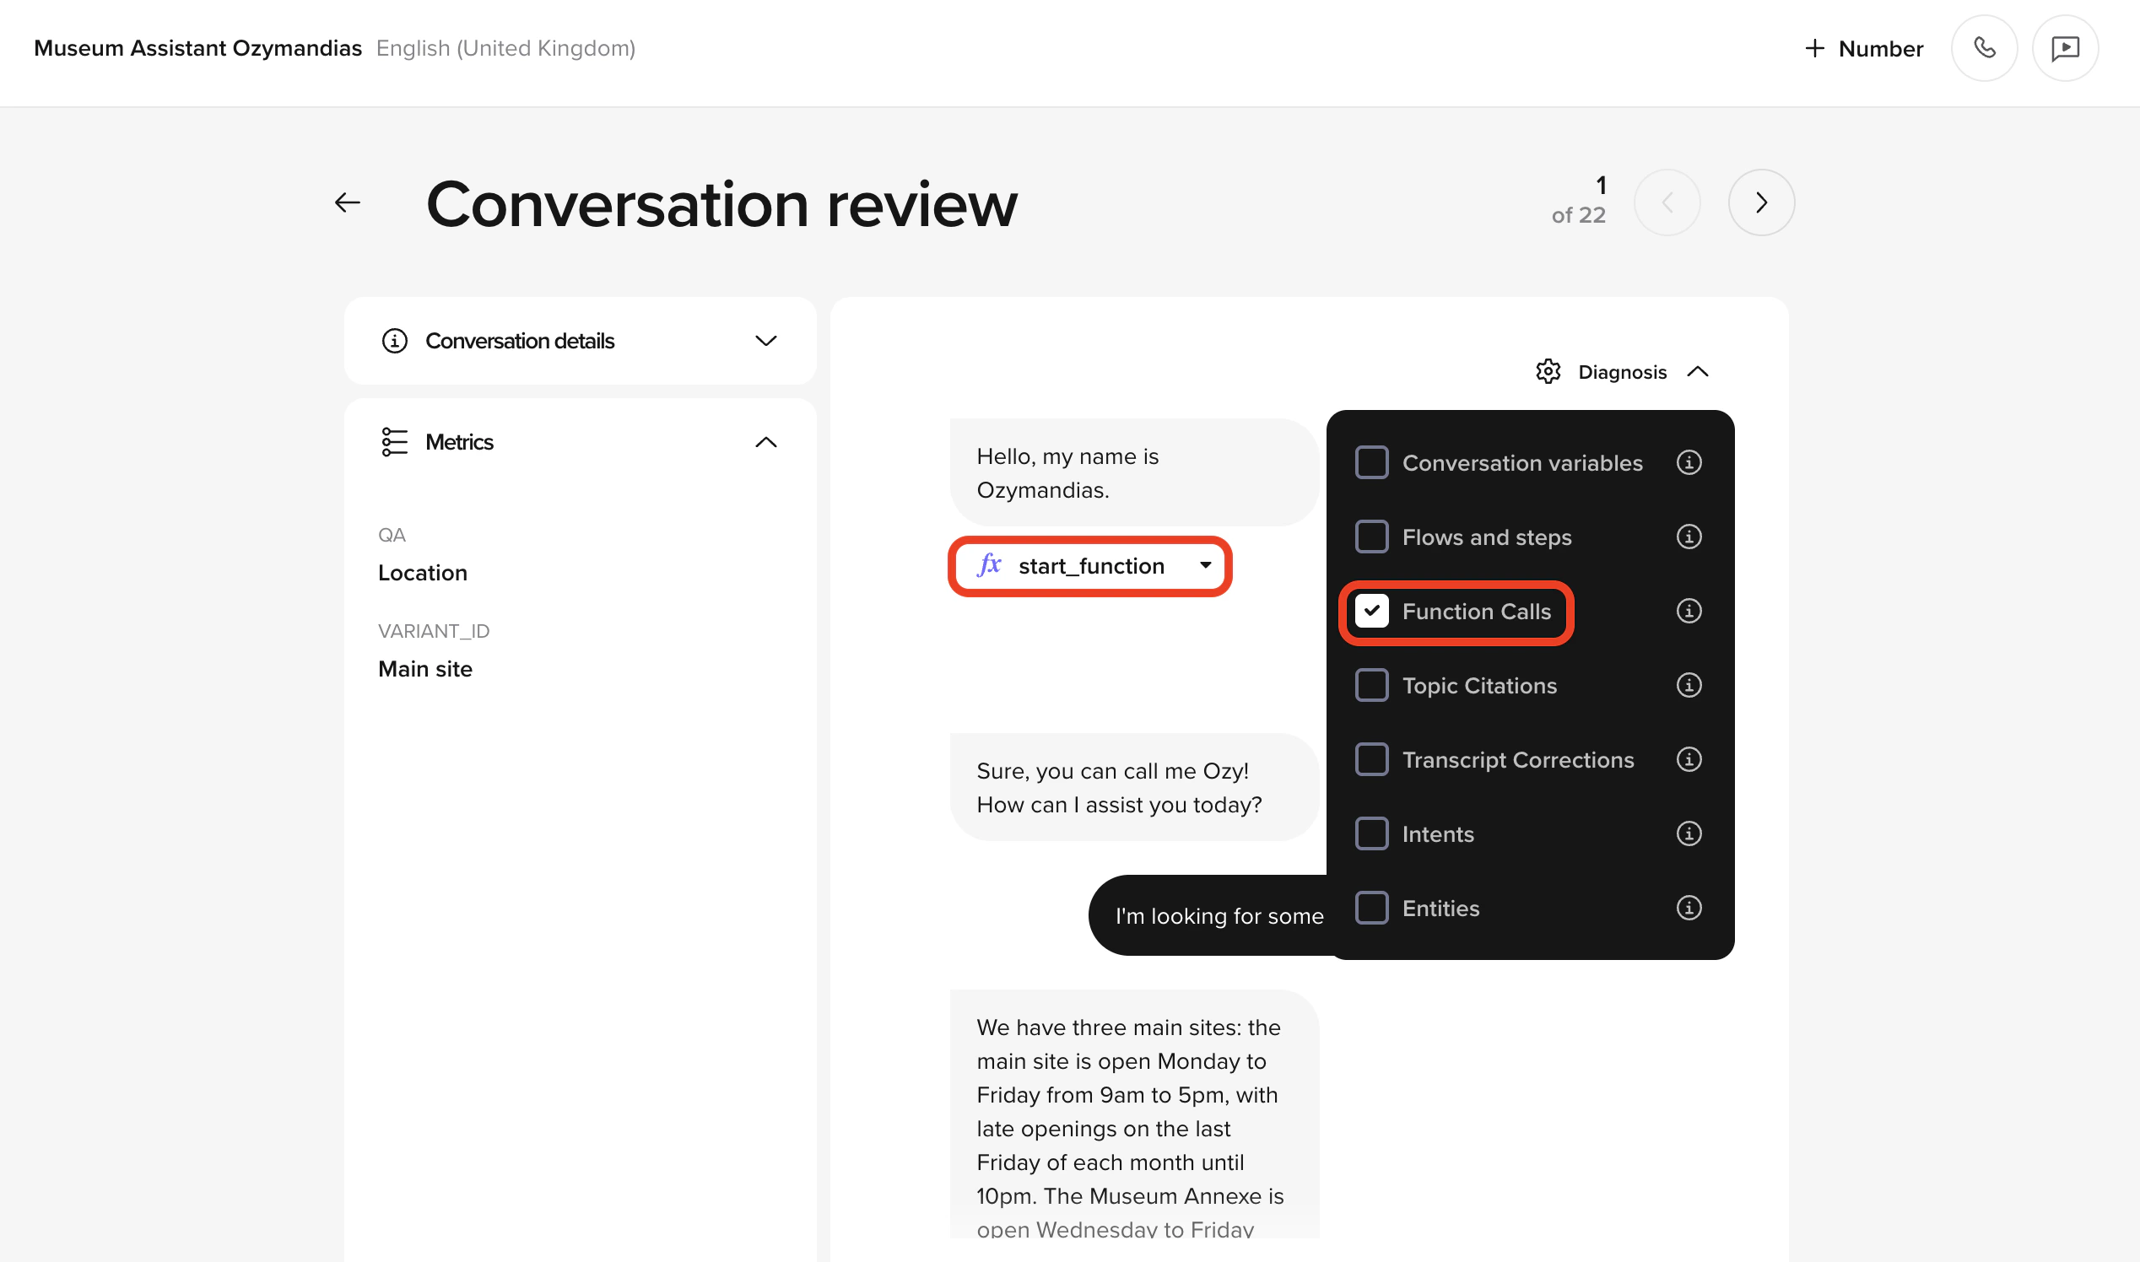2140x1262 pixels.
Task: Collapse the Metrics section
Action: click(765, 441)
